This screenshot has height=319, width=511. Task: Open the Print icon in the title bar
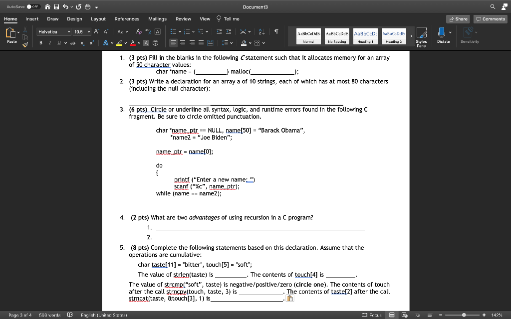point(87,7)
